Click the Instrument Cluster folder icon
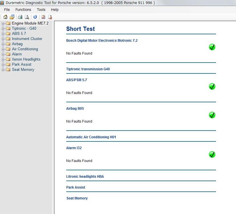 [8, 39]
